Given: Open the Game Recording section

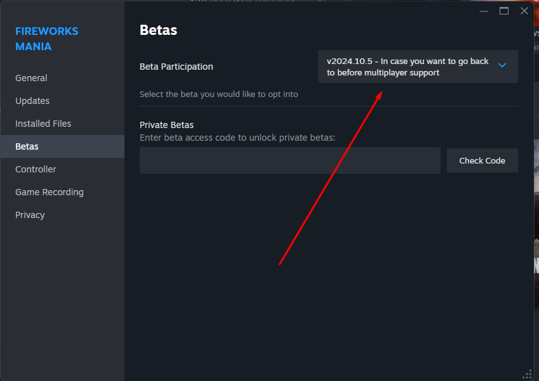Looking at the screenshot, I should pyautogui.click(x=49, y=191).
